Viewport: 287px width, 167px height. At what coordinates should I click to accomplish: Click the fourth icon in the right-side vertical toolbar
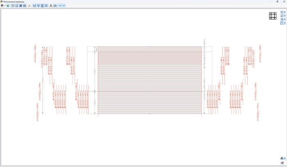click(x=282, y=23)
